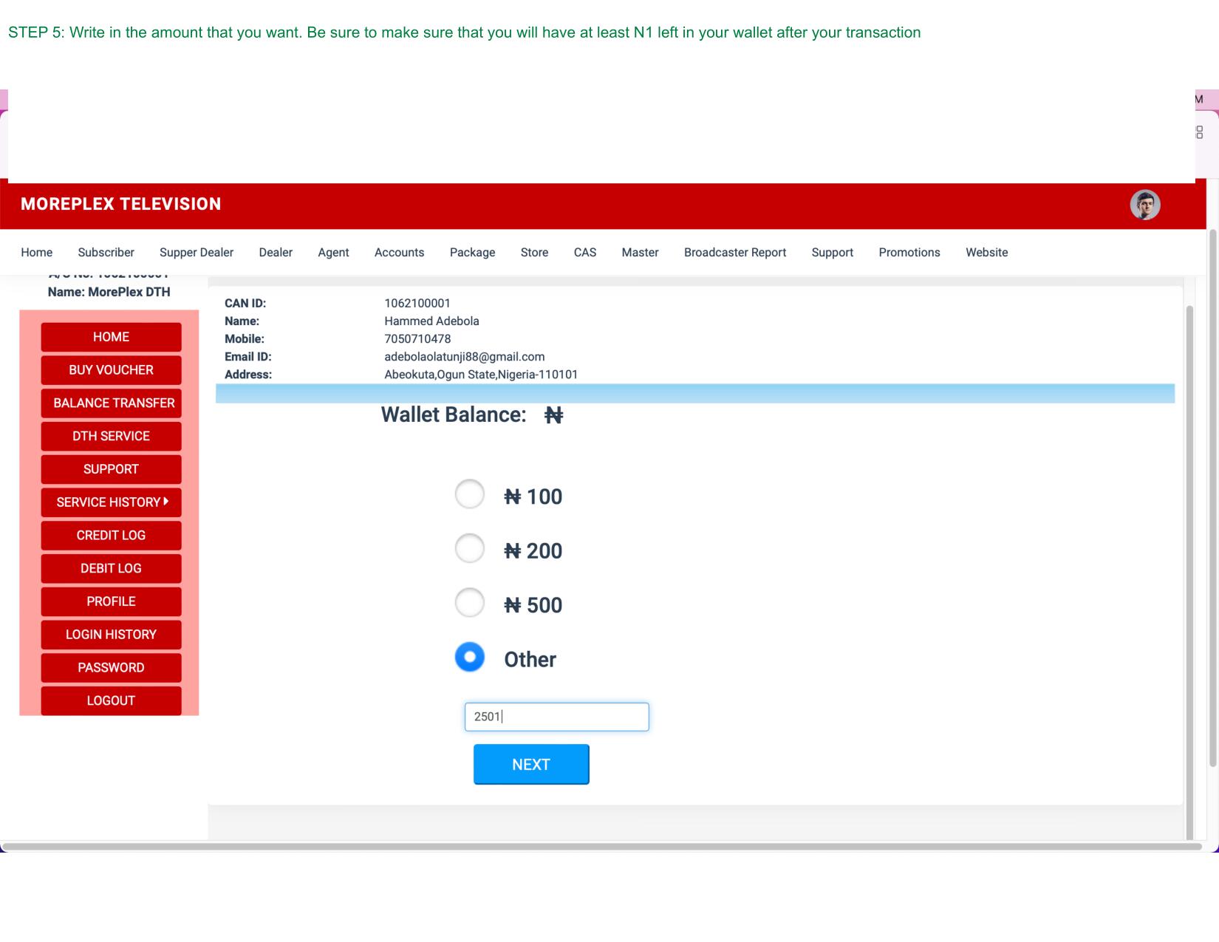The height and width of the screenshot is (942, 1219).
Task: Open the Supper Dealer menu
Action: [x=197, y=252]
